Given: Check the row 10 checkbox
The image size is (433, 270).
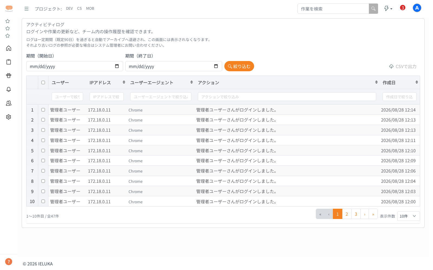Looking at the screenshot, I should [x=43, y=201].
